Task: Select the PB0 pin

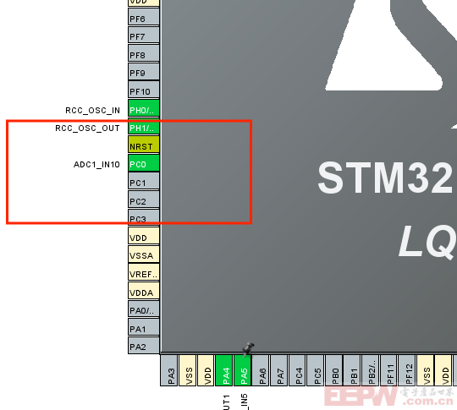Action: point(334,370)
